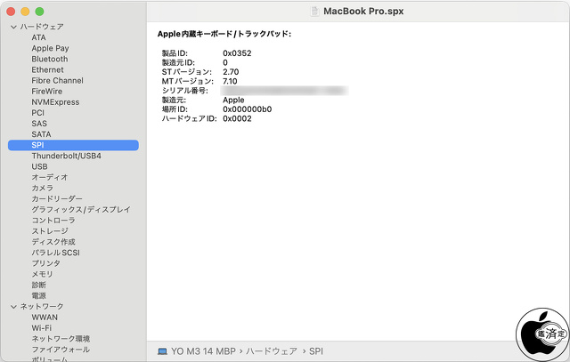The height and width of the screenshot is (362, 570).
Task: Minimize window using yellow button
Action: click(25, 12)
